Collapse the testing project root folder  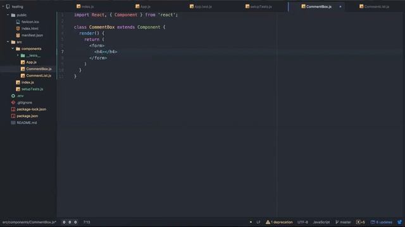point(3,6)
